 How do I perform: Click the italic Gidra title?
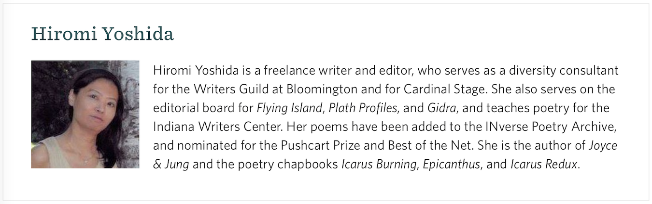pyautogui.click(x=441, y=108)
